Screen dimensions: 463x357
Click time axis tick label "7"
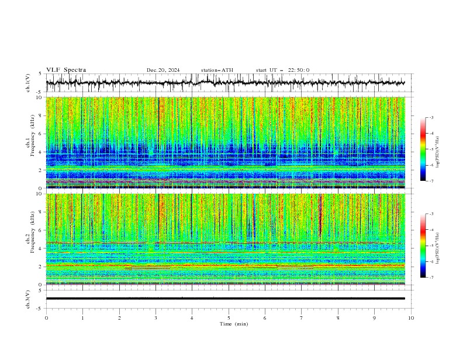pos(302,318)
